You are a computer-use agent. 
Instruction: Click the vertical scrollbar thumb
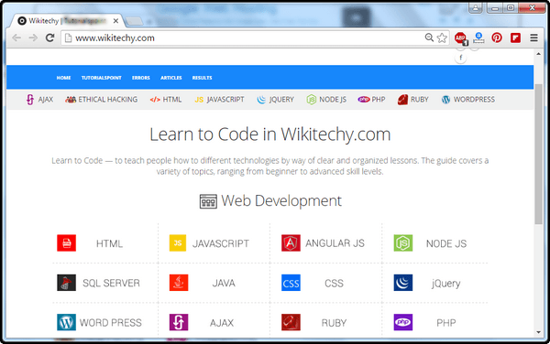538,154
